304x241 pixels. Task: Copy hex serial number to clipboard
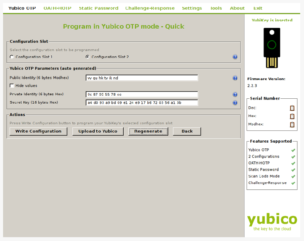click(292, 116)
